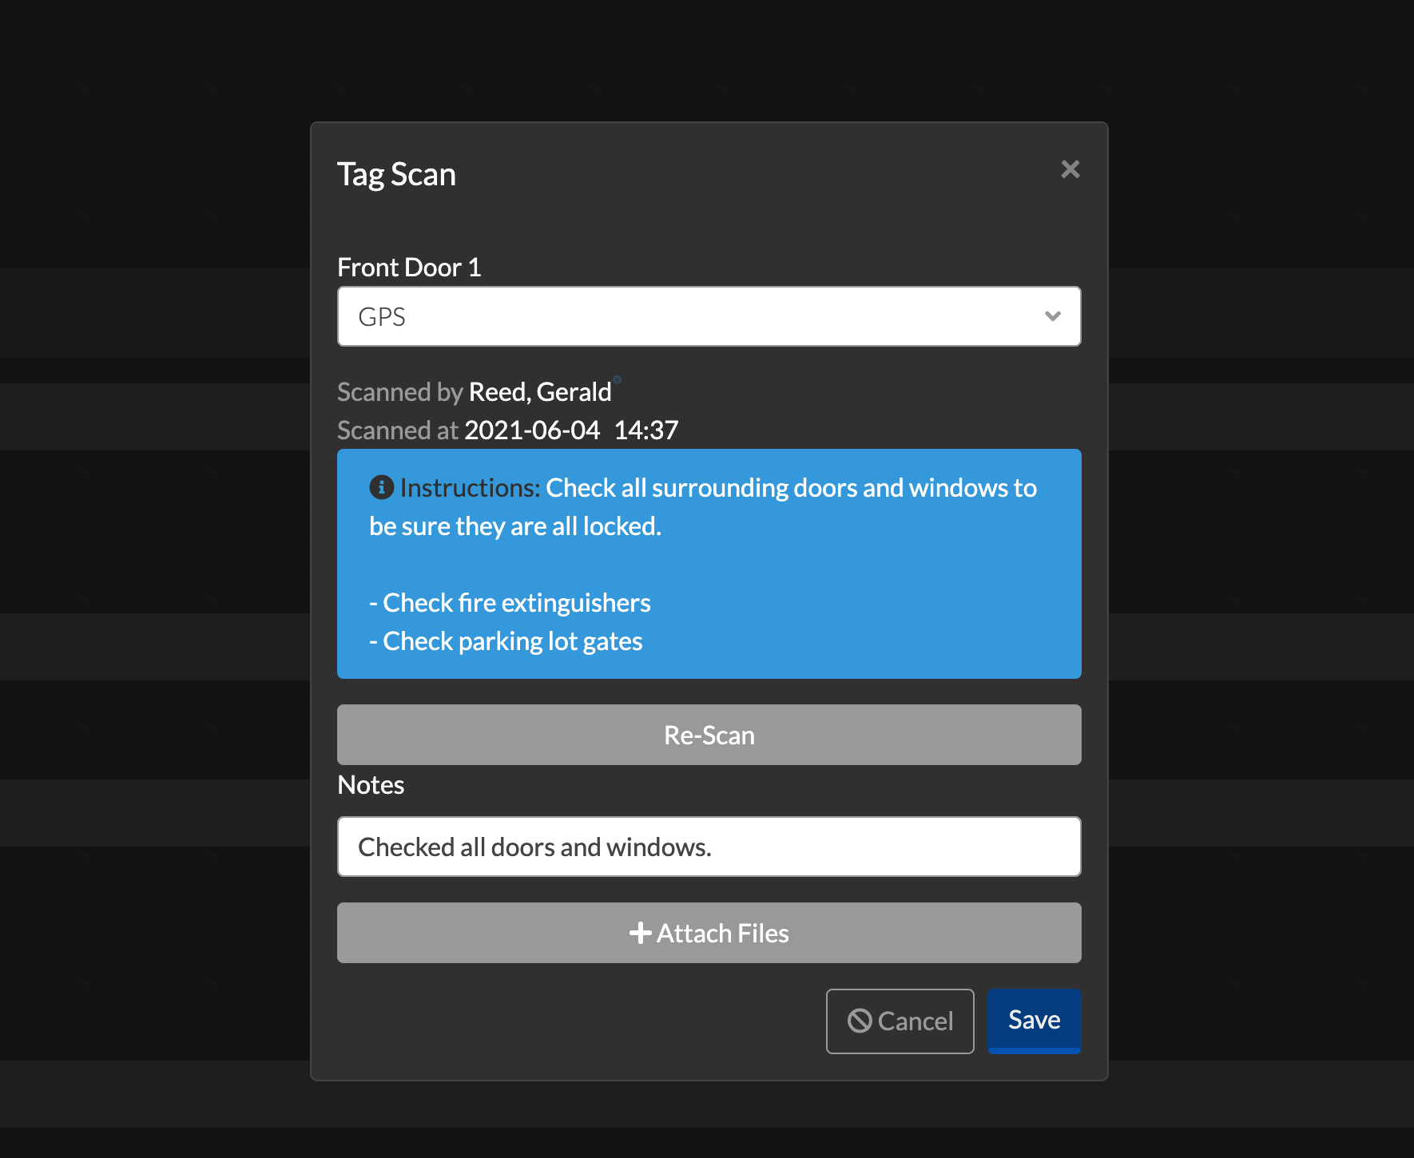Click the info icon in the instructions box
Screen dimensions: 1414x1158
pos(381,487)
